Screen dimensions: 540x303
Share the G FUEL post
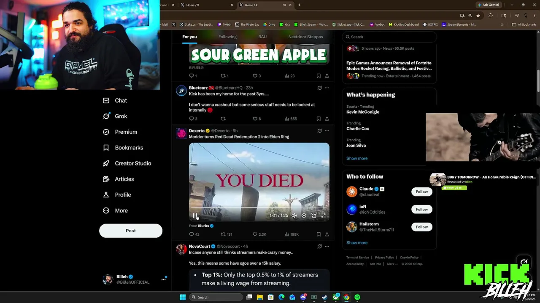coord(327,76)
